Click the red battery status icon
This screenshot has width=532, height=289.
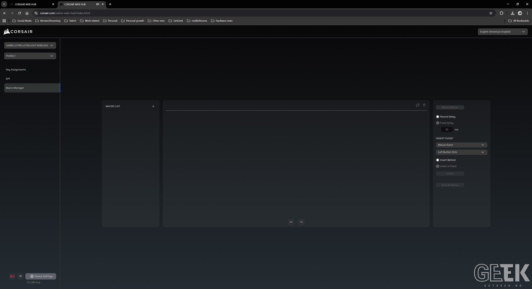coord(12,276)
